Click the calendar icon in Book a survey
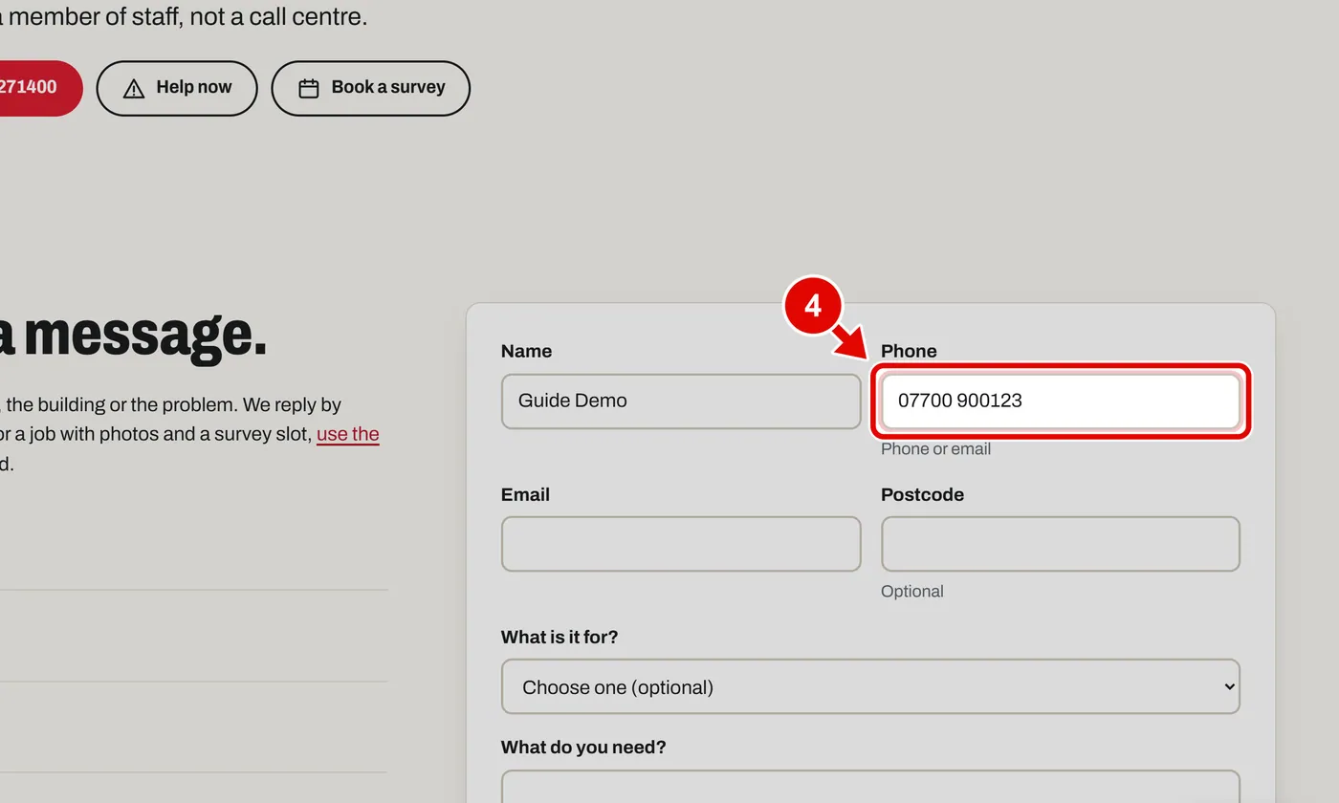This screenshot has width=1339, height=803. click(x=309, y=88)
